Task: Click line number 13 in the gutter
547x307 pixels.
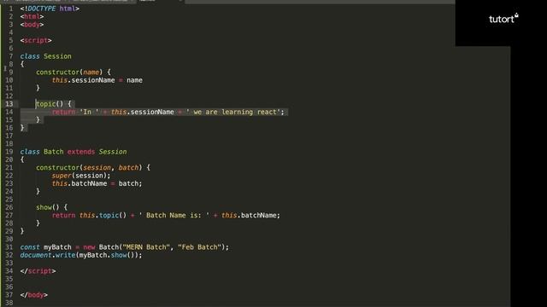Action: 9,104
